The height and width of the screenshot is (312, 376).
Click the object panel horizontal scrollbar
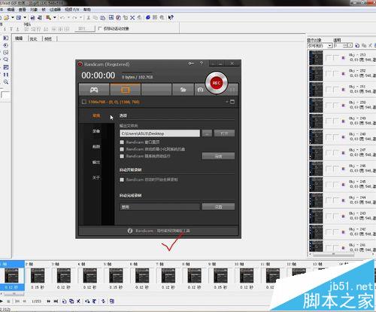pyautogui.click(x=333, y=254)
